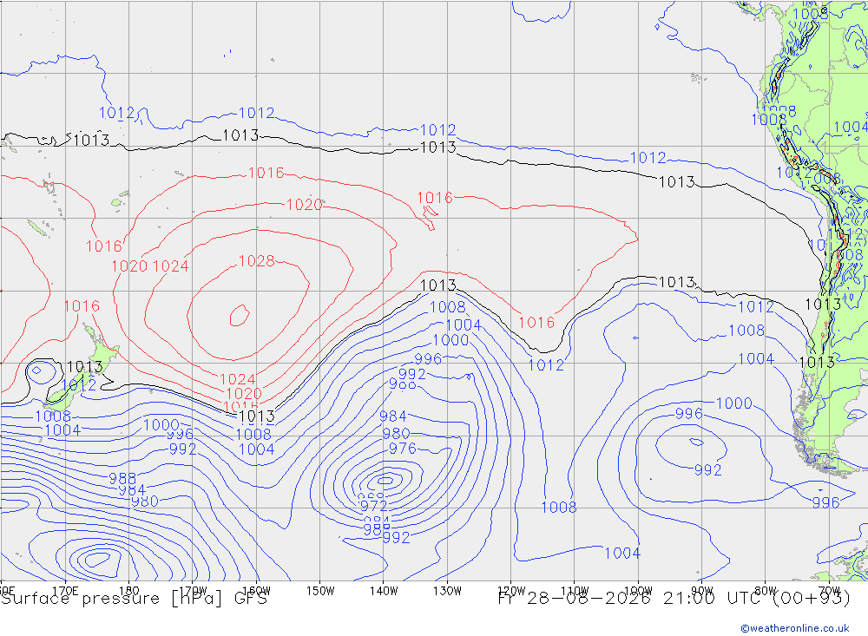Pick the 1008 label below black 1013 near 130W
The image size is (868, 636).
[x=447, y=306]
